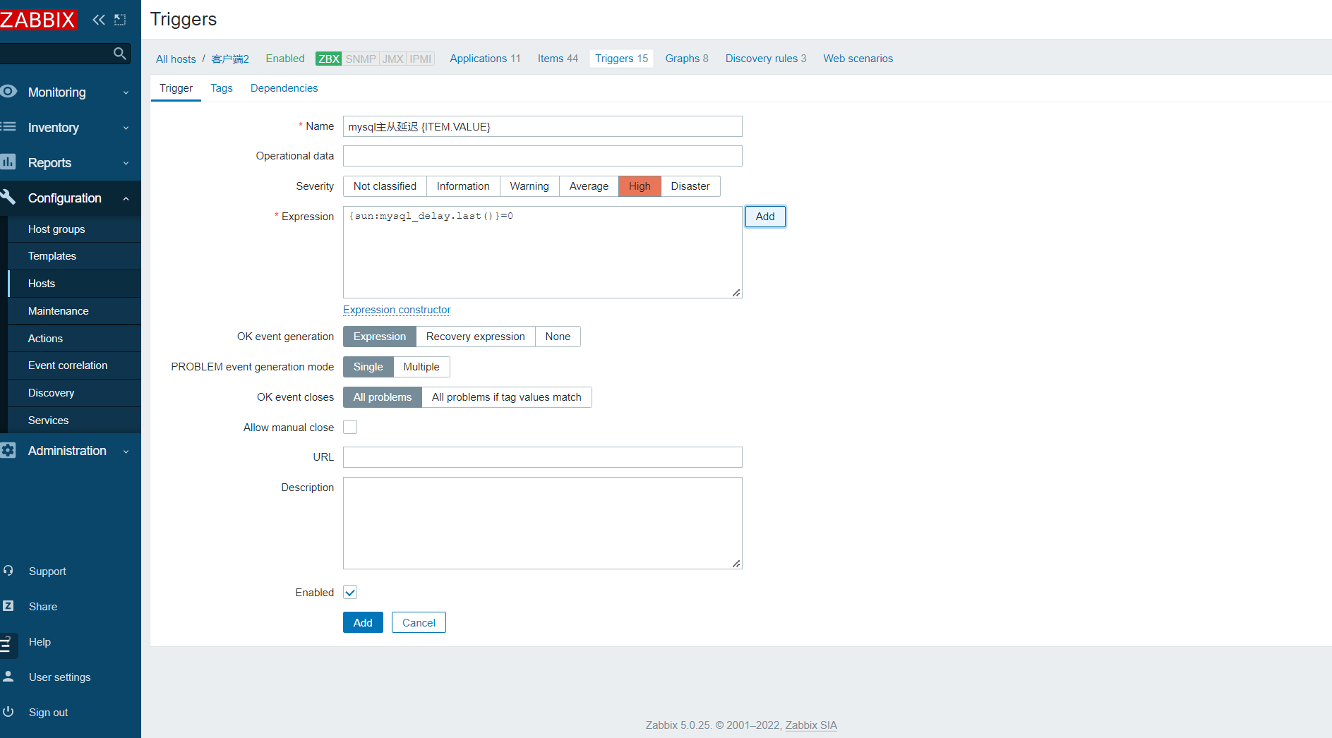Click the Operational data field
Image resolution: width=1332 pixels, height=738 pixels.
543,156
